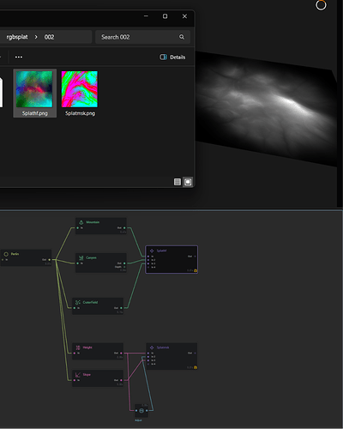Select the 002 folder breadcrumb

point(49,37)
